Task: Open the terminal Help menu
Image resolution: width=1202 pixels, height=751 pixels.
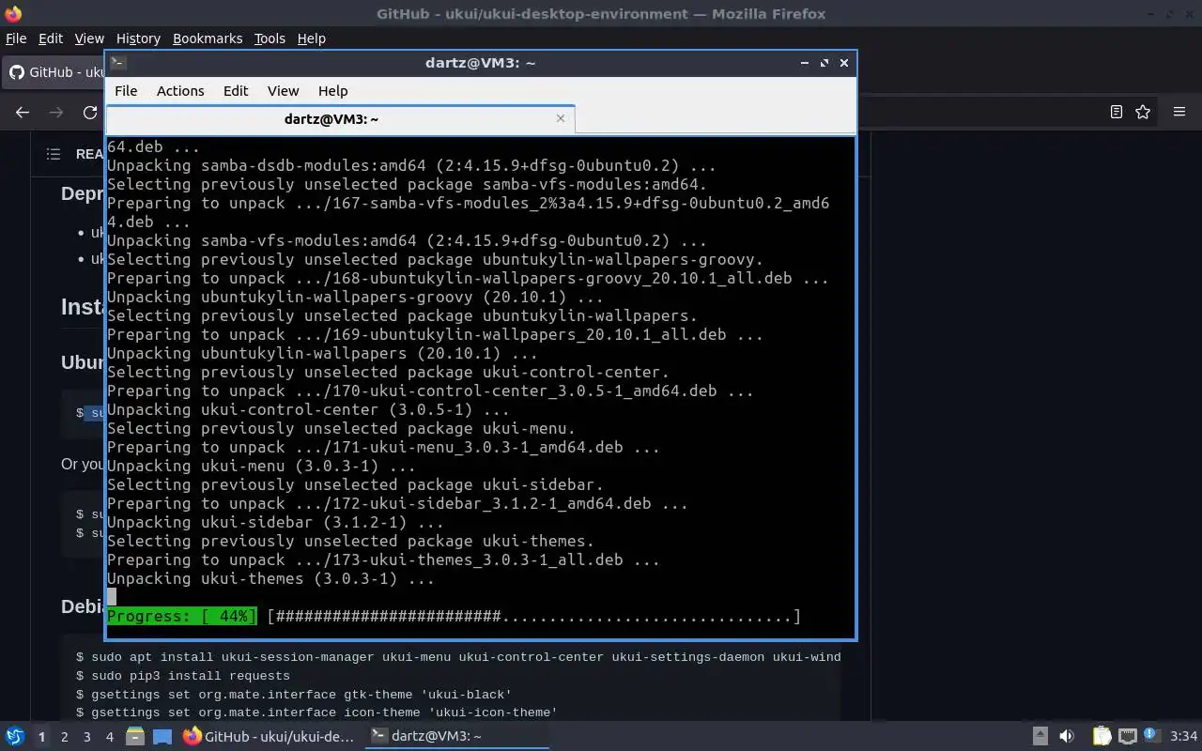Action: coord(333,91)
